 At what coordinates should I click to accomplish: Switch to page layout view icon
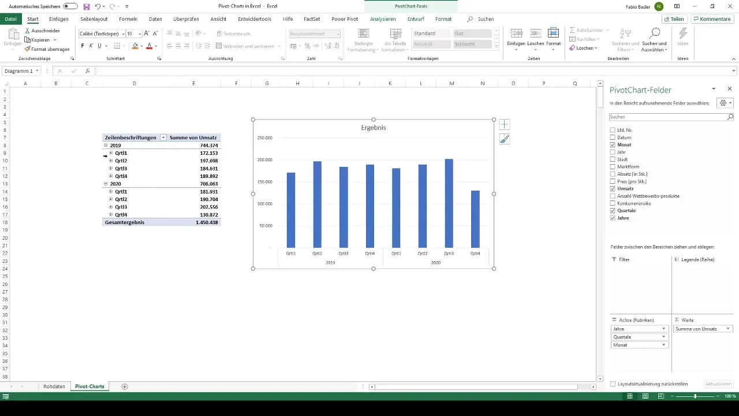click(645, 396)
